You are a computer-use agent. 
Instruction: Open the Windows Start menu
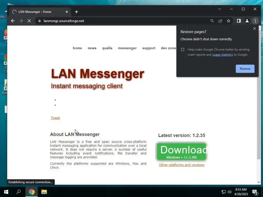6,192
